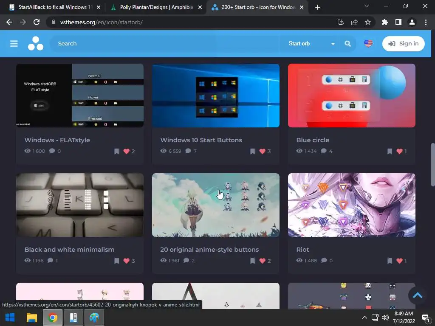
Task: Expand the Start orb category dropdown
Action: click(x=311, y=44)
